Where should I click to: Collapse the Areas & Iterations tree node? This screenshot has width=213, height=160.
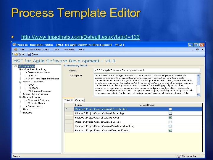[20, 82]
